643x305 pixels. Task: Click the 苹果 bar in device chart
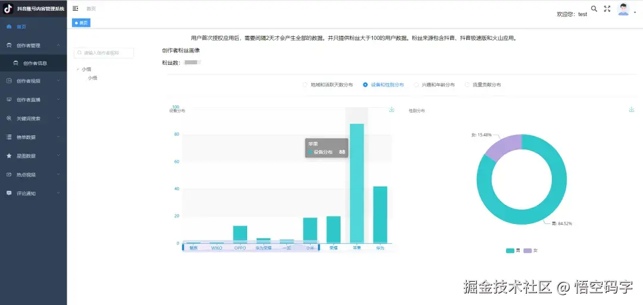click(x=357, y=183)
